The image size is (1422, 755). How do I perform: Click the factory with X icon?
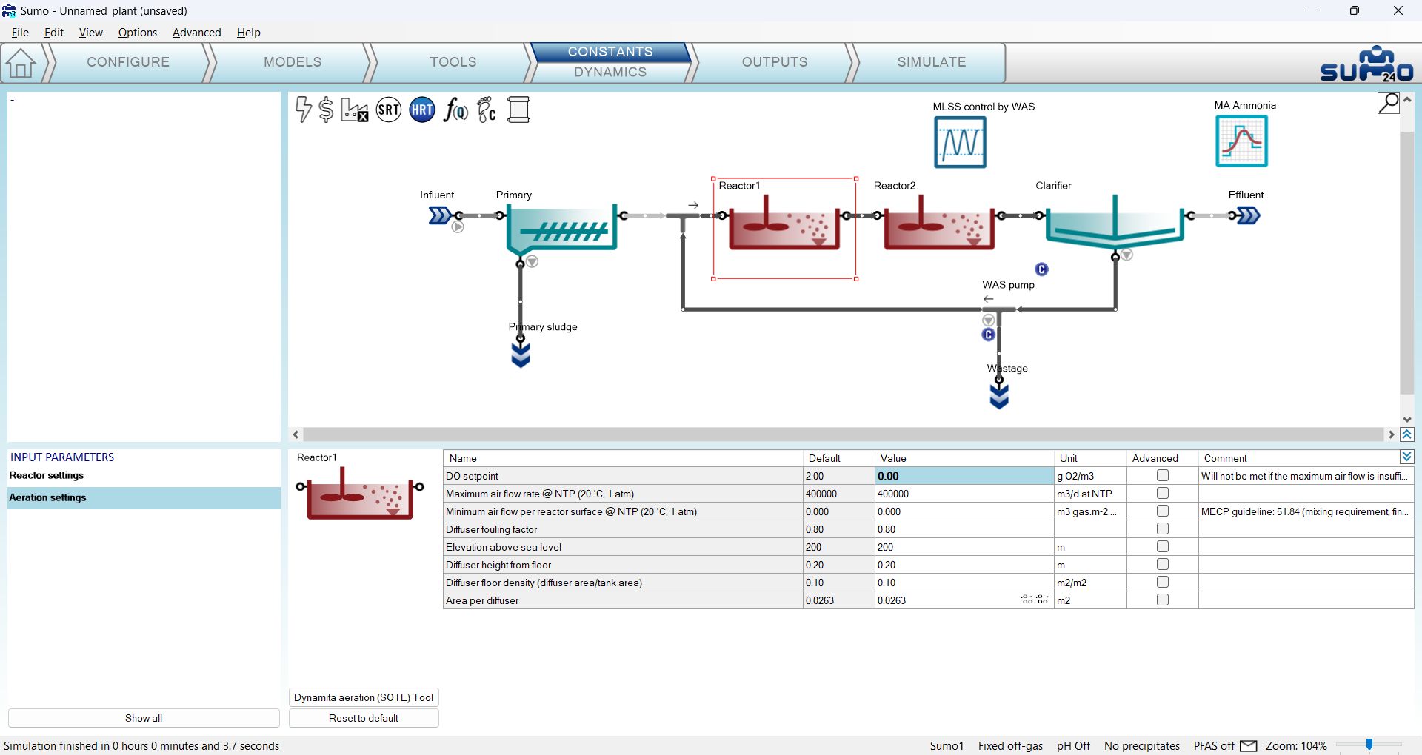354,110
